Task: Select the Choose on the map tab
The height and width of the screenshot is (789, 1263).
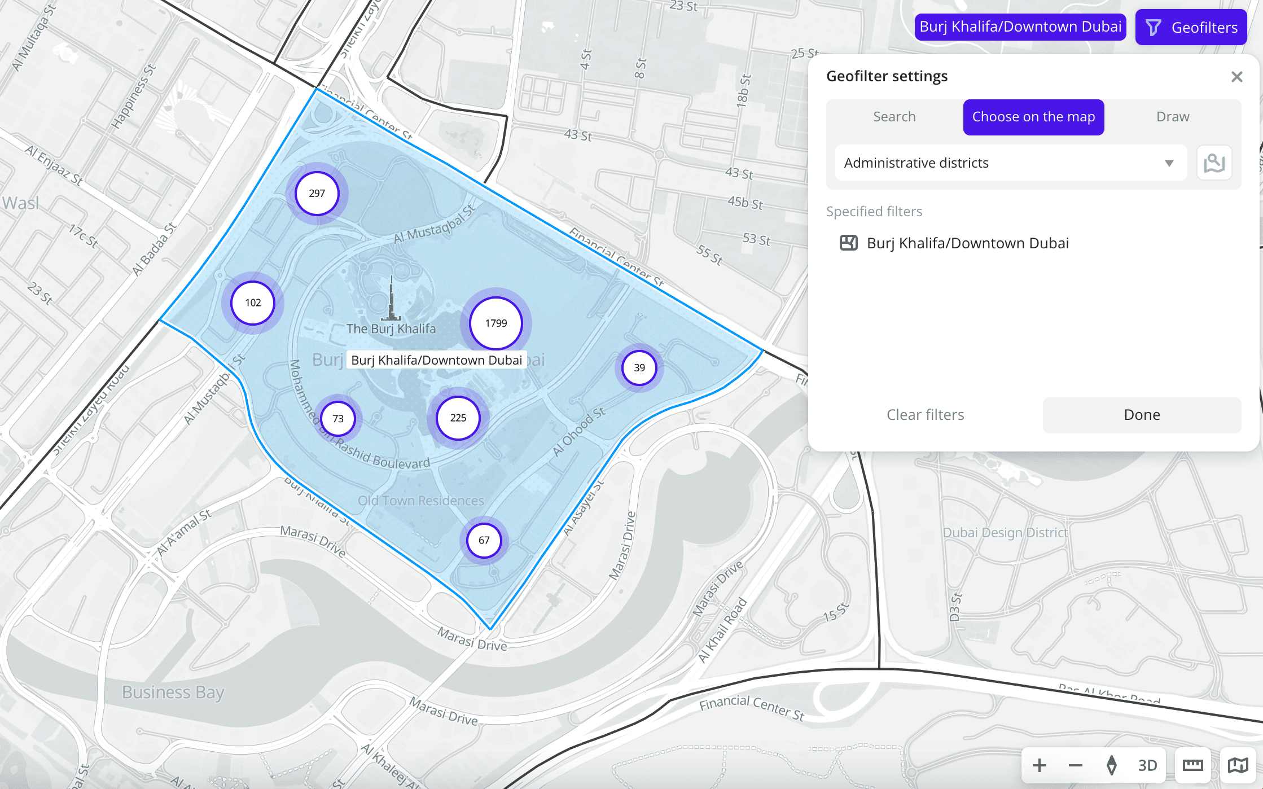Action: (1033, 117)
